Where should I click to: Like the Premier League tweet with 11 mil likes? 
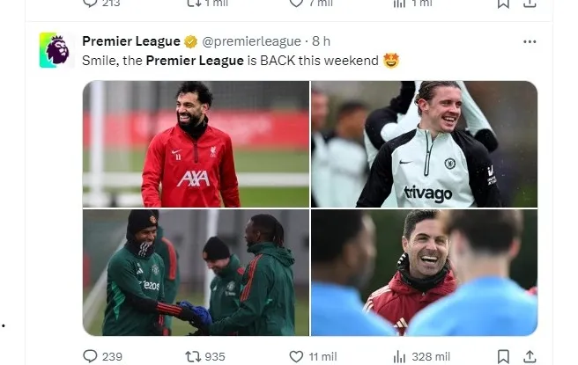click(x=296, y=356)
